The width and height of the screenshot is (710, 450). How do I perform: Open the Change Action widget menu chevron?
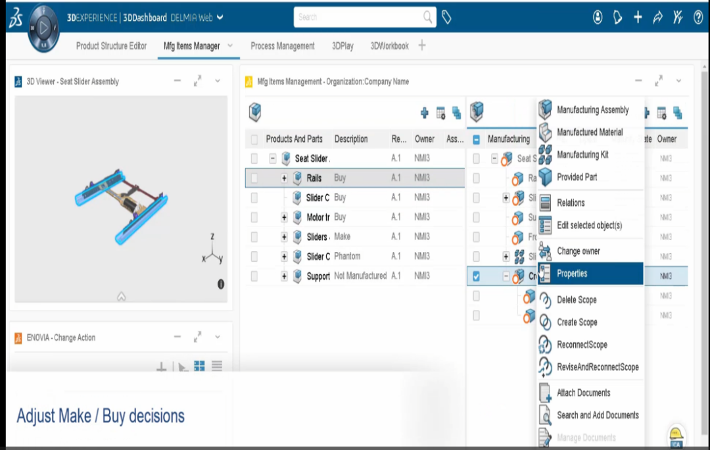click(218, 337)
